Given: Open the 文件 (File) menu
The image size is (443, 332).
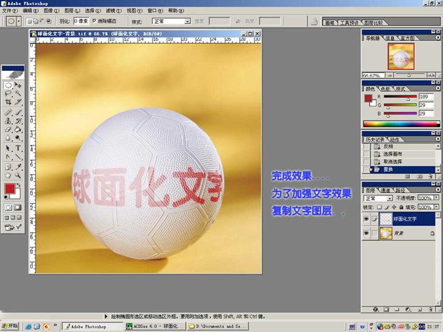Looking at the screenshot, I should (x=9, y=11).
